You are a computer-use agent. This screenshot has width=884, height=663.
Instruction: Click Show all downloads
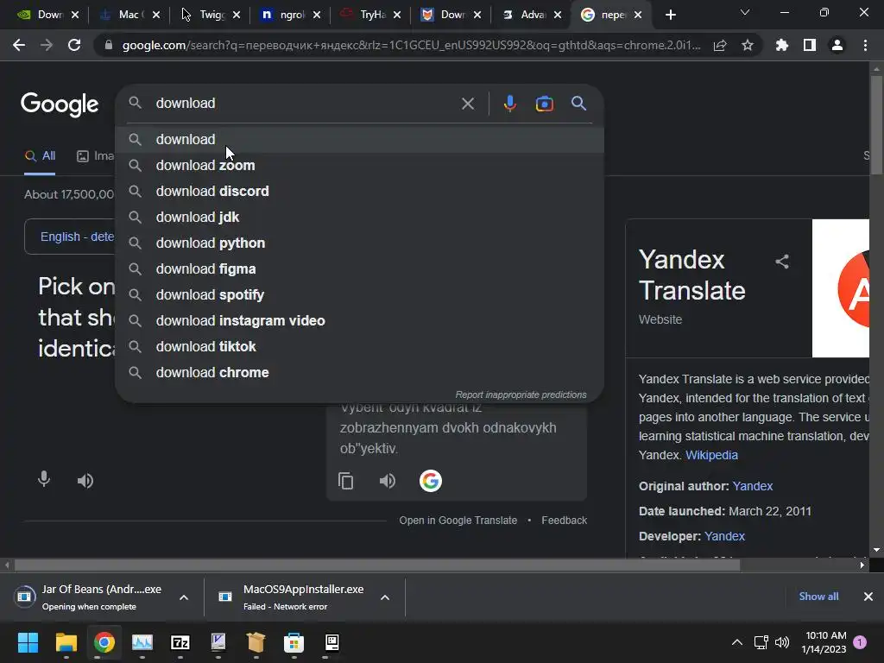[x=818, y=597]
